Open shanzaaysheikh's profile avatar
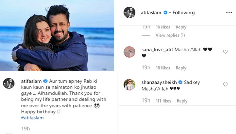Viewport: 236px width, 134px height. point(129,84)
